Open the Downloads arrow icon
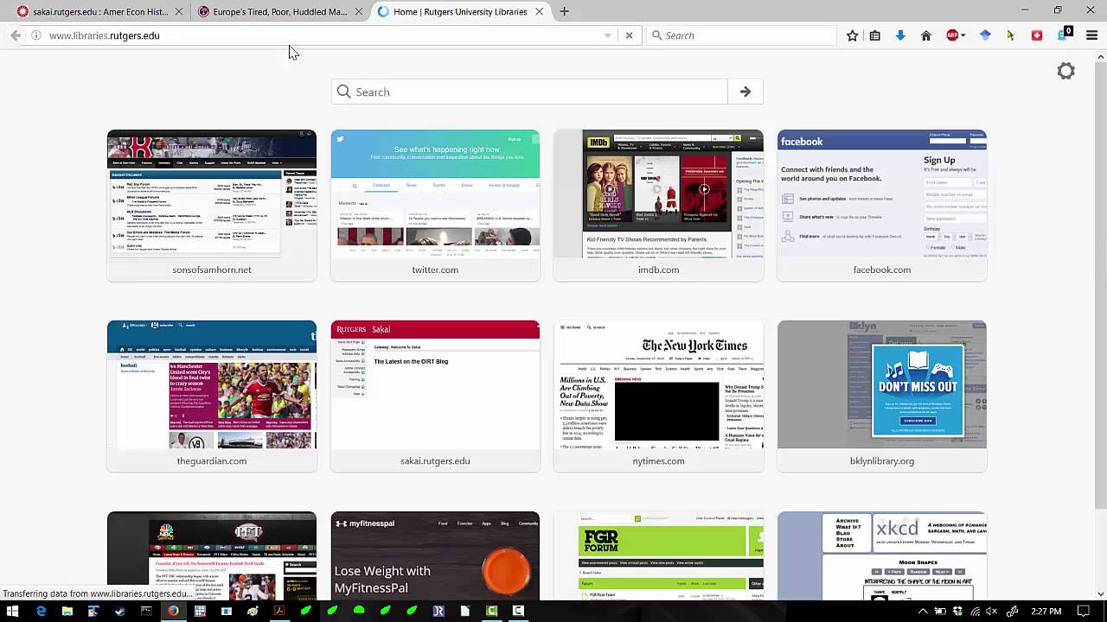 pyautogui.click(x=900, y=35)
